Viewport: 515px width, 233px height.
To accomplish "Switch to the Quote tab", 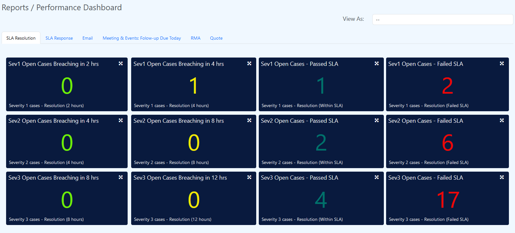I will pos(216,38).
